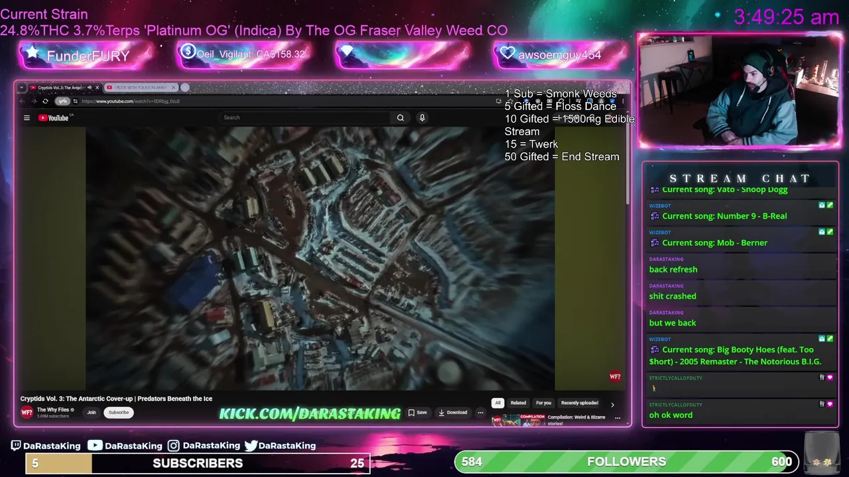Click chat message 'but we back'
This screenshot has width=849, height=477.
pyautogui.click(x=673, y=323)
